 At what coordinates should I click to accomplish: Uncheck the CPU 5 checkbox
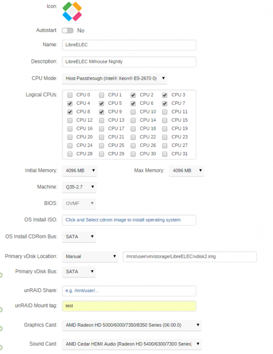pos(102,103)
